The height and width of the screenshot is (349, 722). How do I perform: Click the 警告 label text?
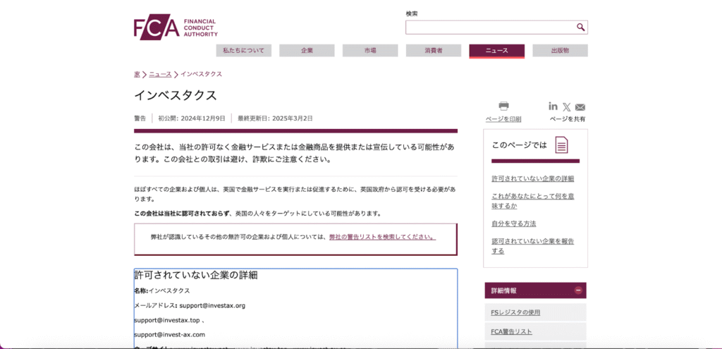(140, 118)
